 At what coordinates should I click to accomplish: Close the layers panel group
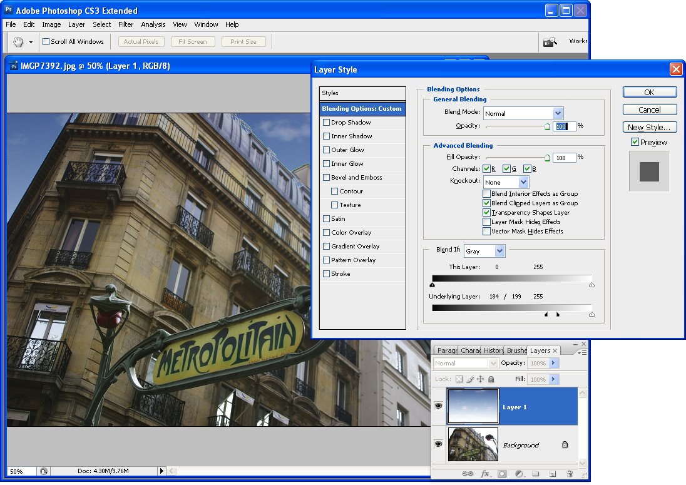coord(583,344)
